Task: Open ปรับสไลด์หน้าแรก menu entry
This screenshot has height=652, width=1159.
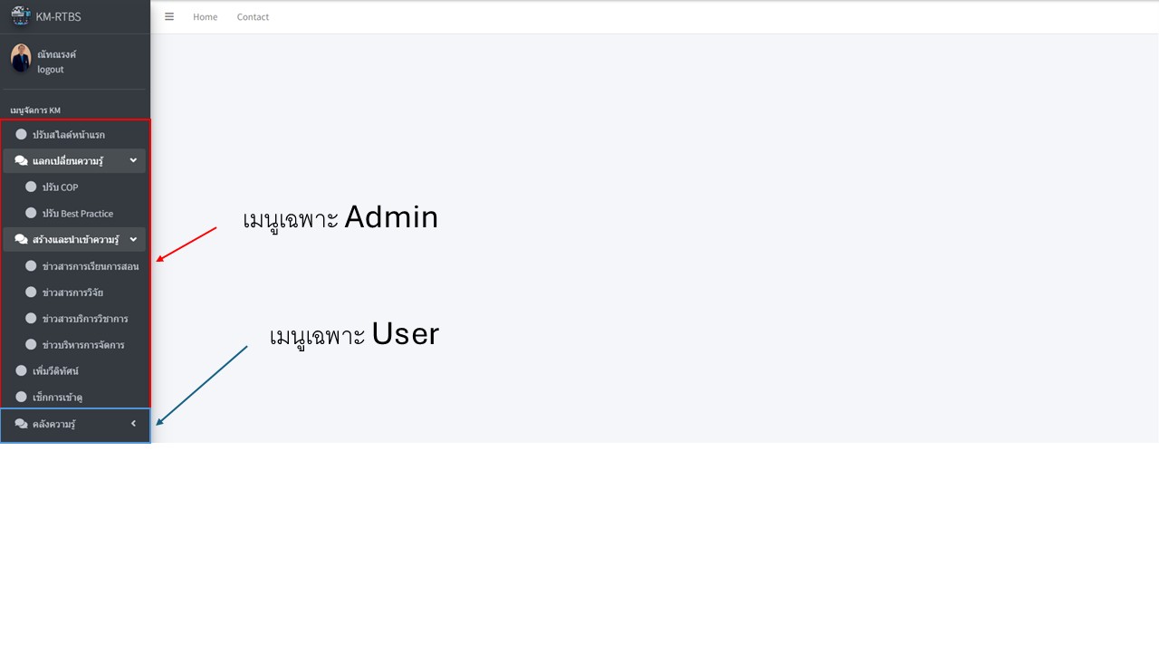Action: click(x=74, y=135)
